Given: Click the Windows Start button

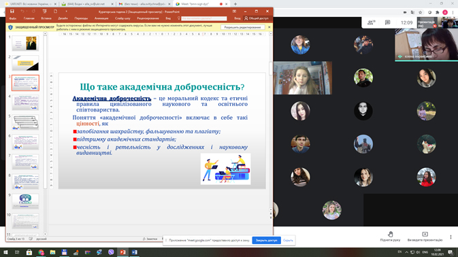Looking at the screenshot, I should (5, 252).
